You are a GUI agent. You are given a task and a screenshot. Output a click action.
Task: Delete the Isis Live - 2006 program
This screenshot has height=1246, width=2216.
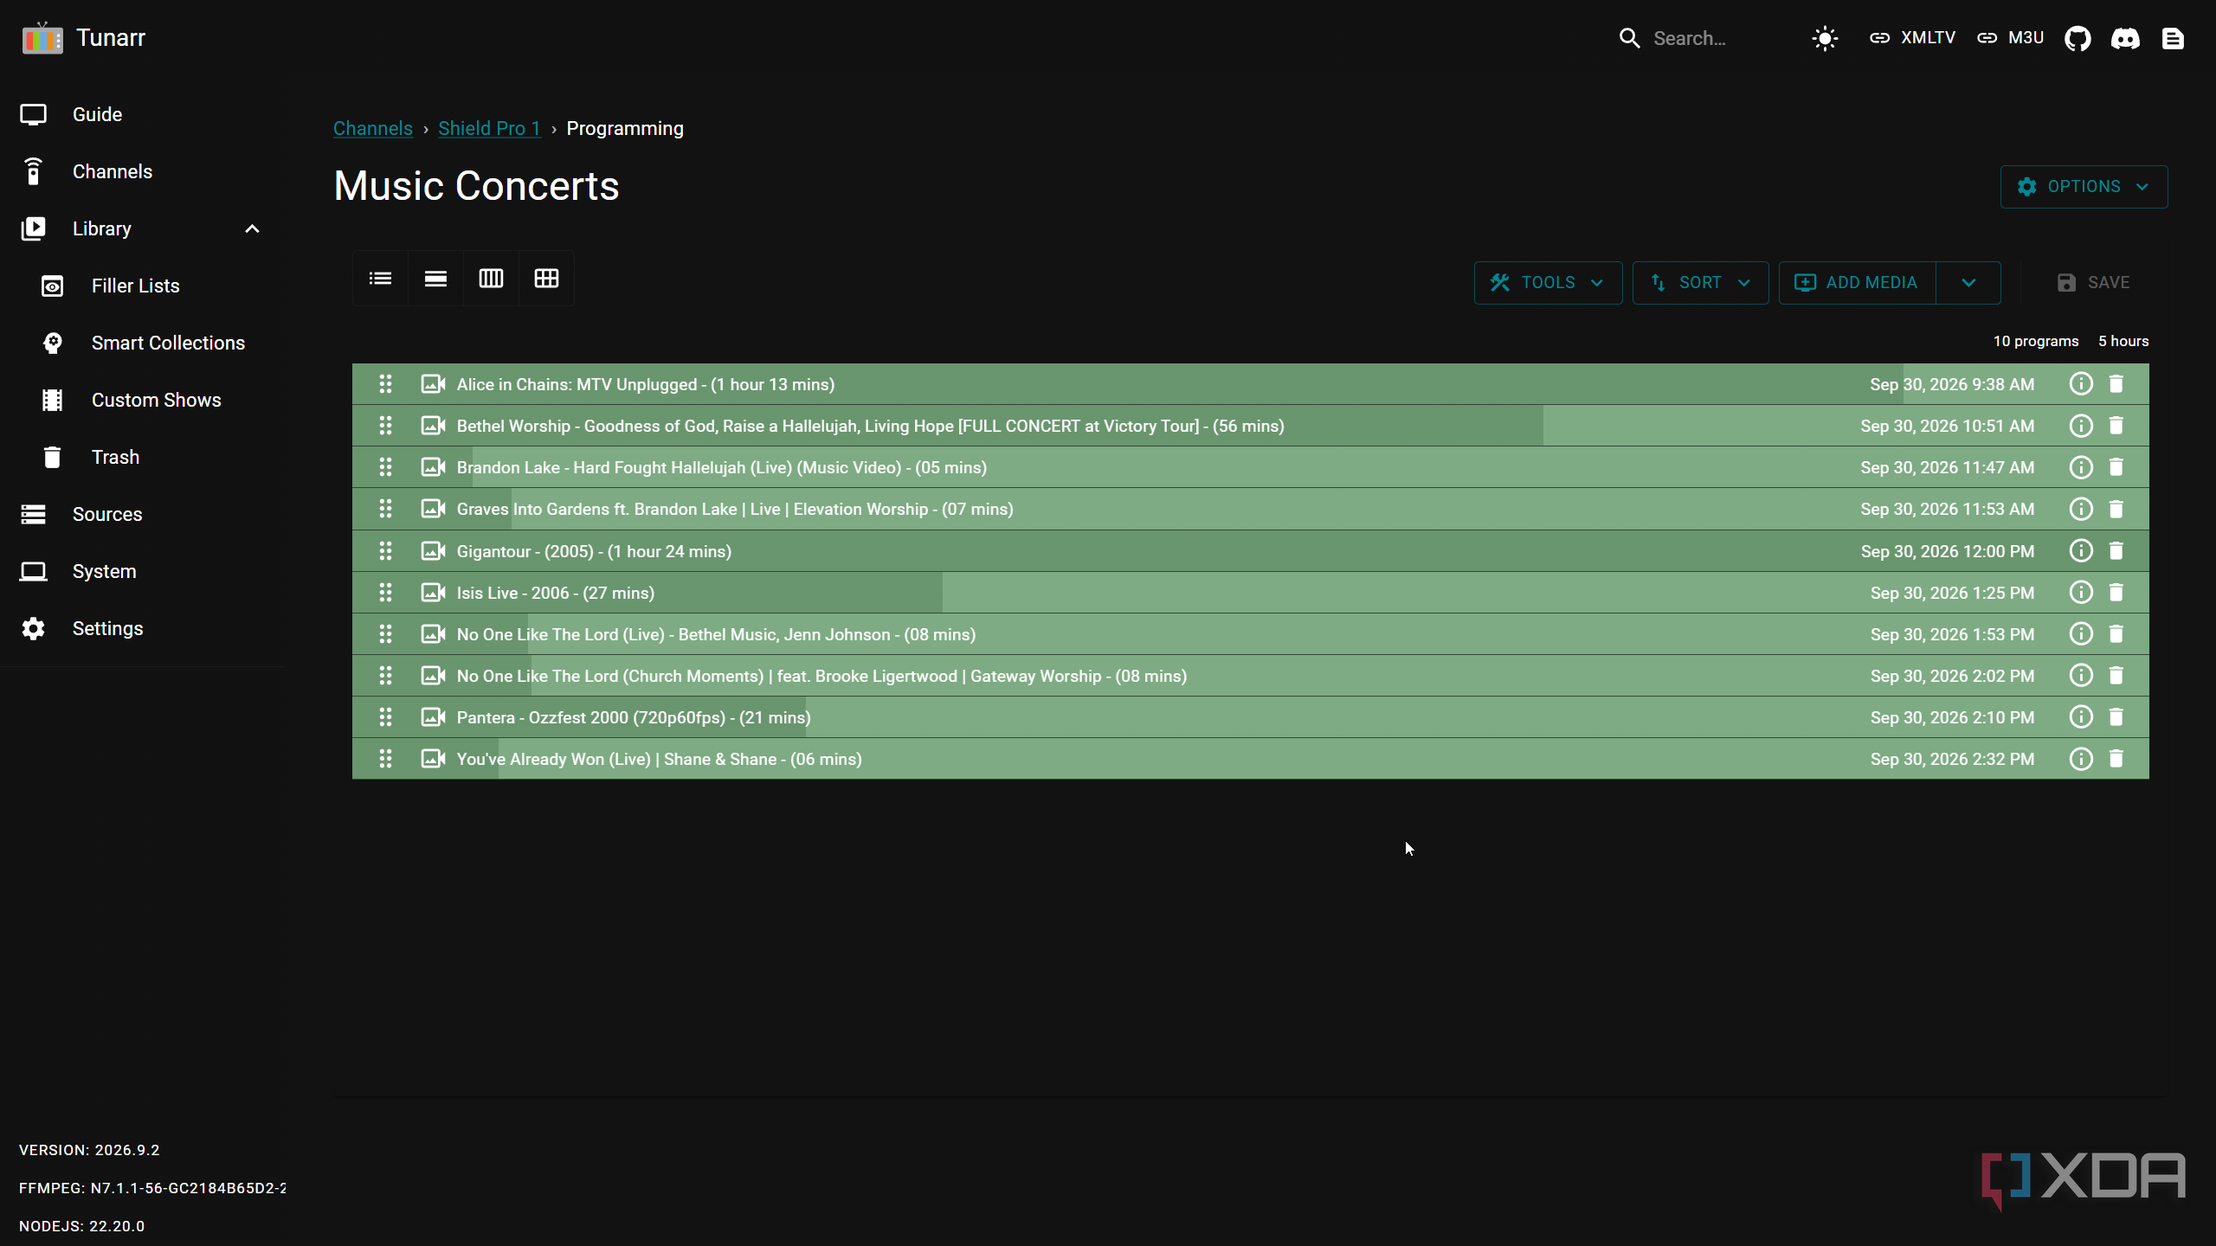(x=2116, y=593)
